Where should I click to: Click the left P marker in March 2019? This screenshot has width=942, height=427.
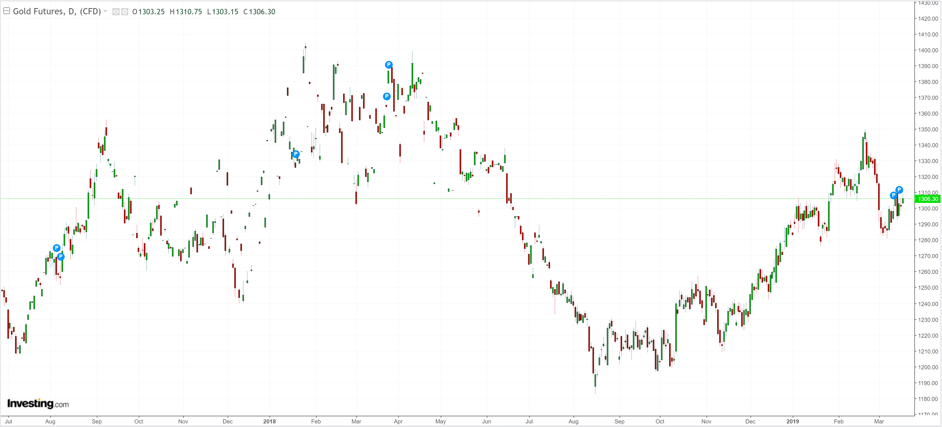pyautogui.click(x=893, y=196)
